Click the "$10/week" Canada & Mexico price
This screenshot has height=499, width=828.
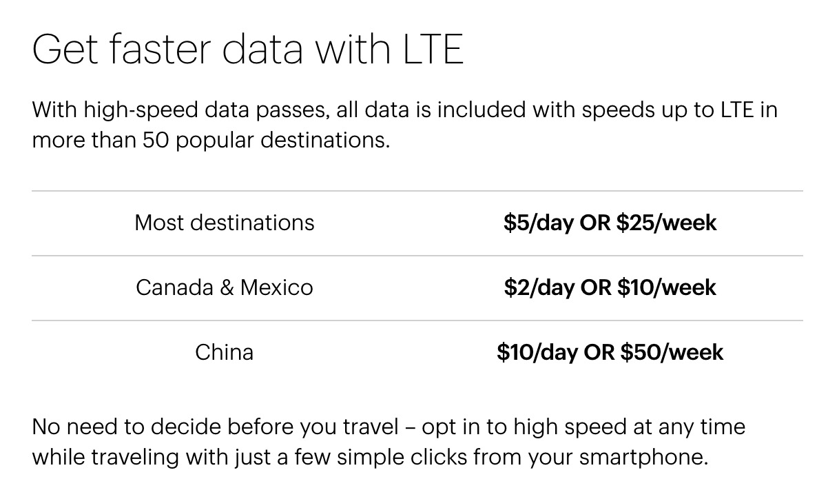(667, 287)
